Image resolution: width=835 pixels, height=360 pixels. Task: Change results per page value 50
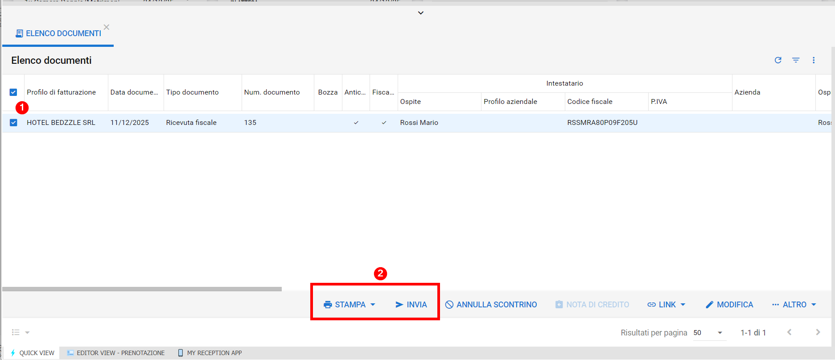click(x=708, y=333)
